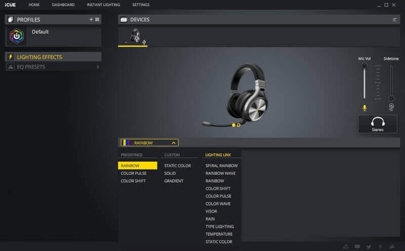Select the headset device thumbnail

coord(135,35)
